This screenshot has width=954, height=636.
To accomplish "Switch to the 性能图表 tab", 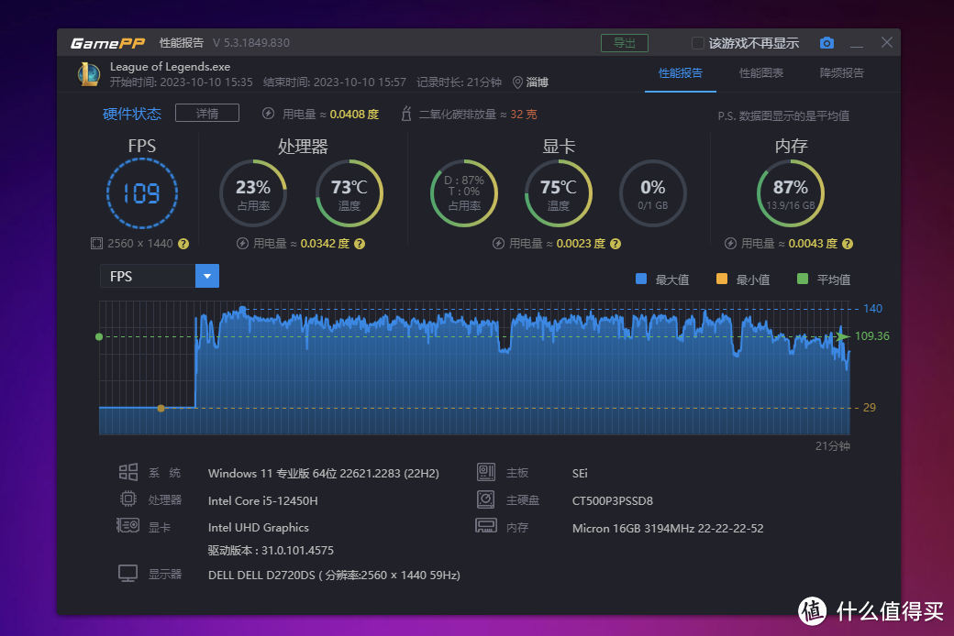I will pyautogui.click(x=761, y=73).
